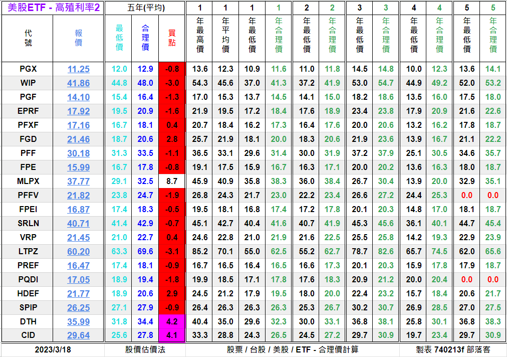Select LTPZ four-year fair price 74.5
The image size is (507, 357).
(x=439, y=252)
